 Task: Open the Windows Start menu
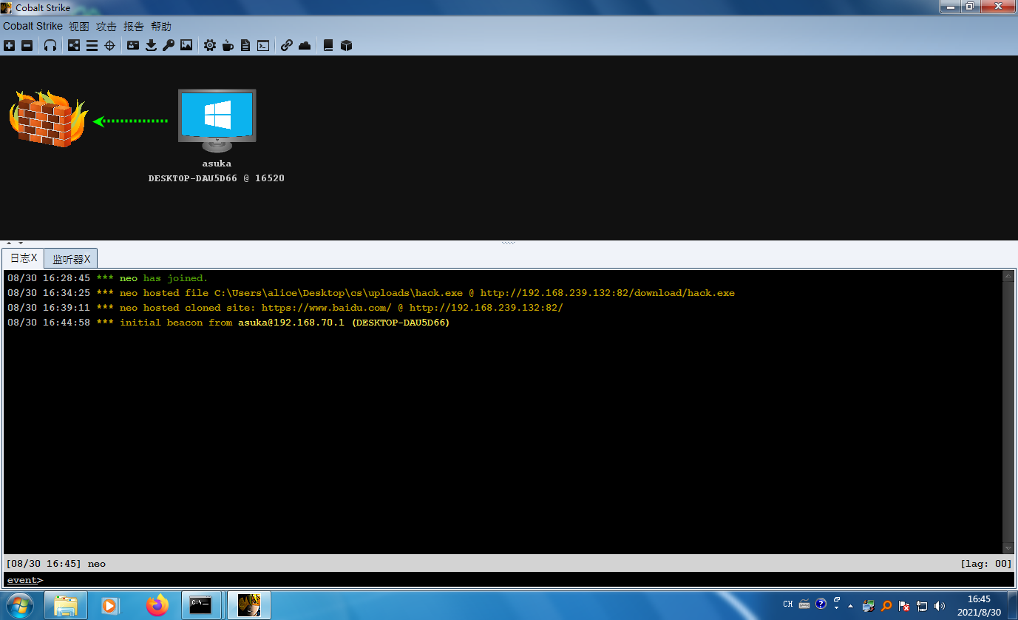19,605
